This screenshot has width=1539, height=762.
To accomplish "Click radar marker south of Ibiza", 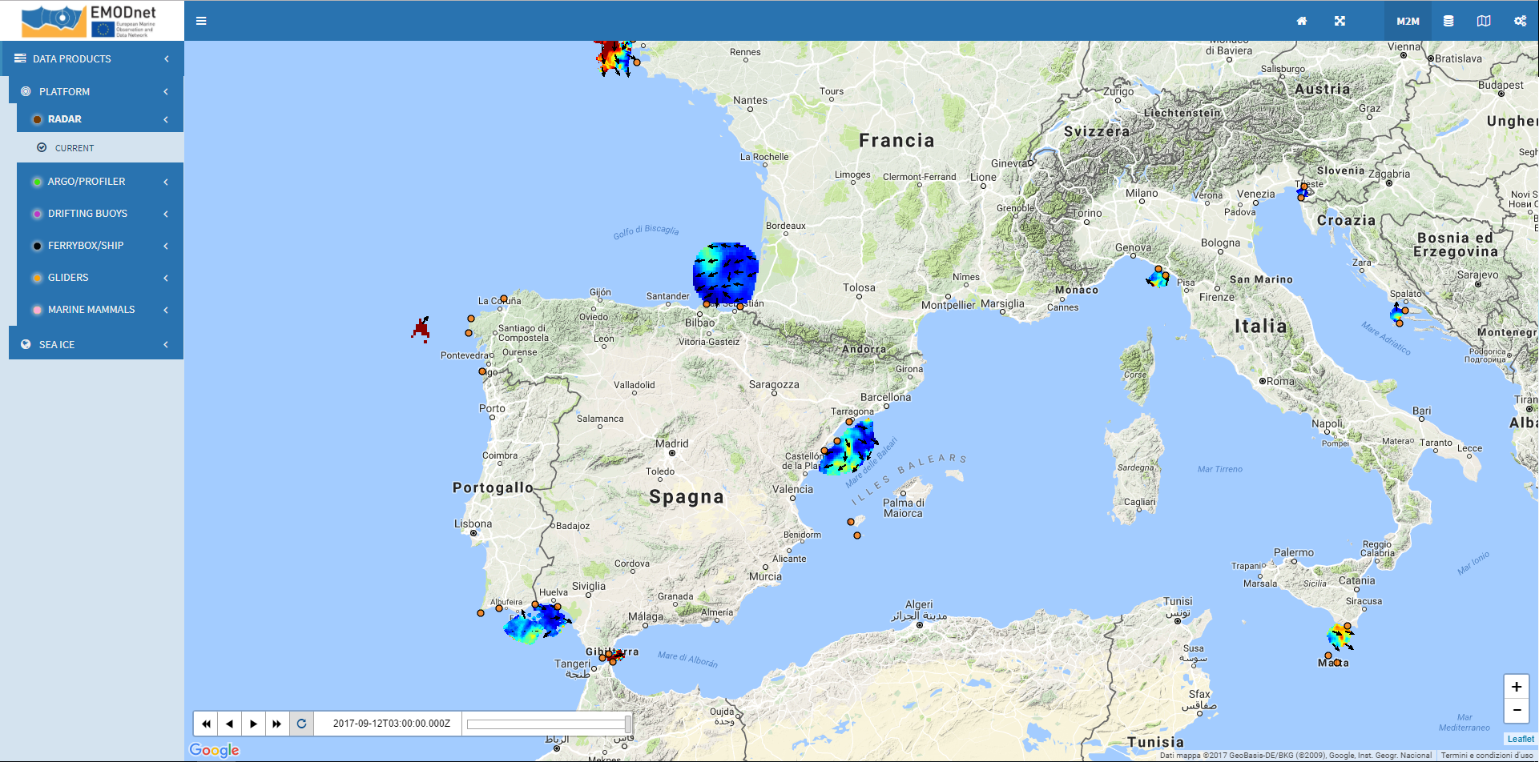I will coord(857,535).
